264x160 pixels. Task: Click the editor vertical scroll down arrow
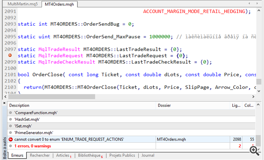click(259, 91)
